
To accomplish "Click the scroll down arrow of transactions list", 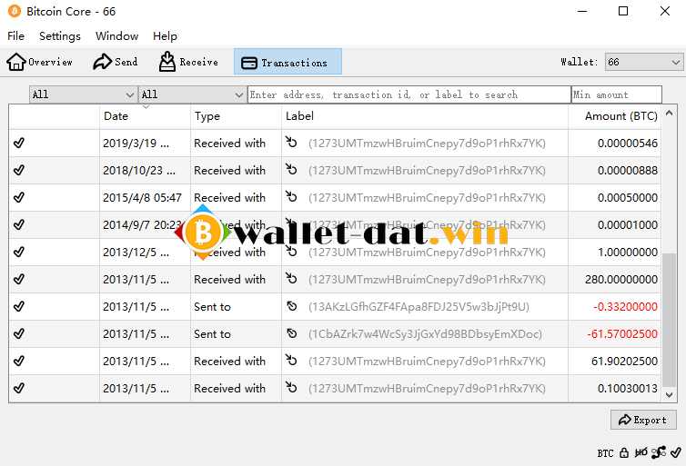I will point(669,395).
